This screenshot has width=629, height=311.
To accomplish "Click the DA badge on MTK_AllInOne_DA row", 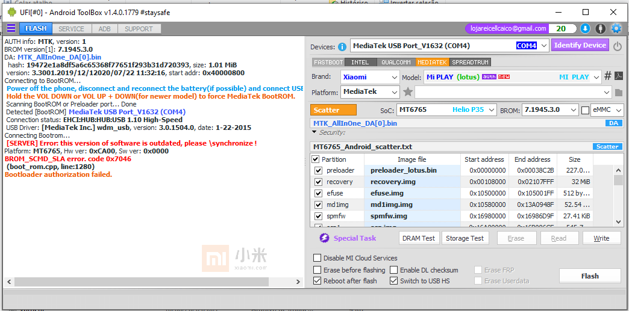I will pyautogui.click(x=613, y=123).
